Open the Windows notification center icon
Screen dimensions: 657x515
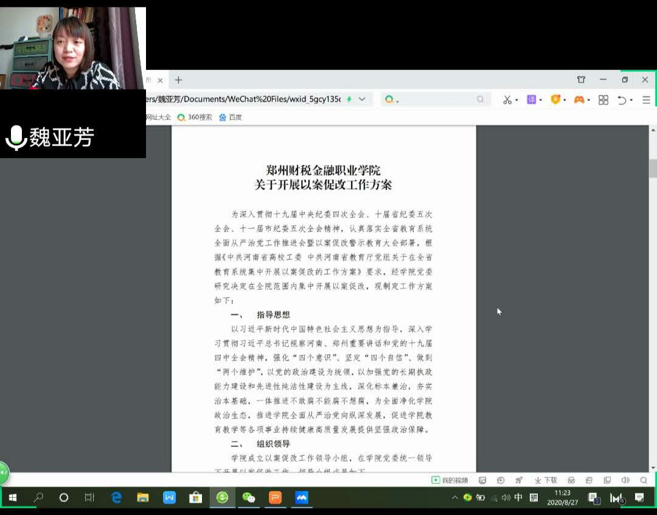point(639,498)
